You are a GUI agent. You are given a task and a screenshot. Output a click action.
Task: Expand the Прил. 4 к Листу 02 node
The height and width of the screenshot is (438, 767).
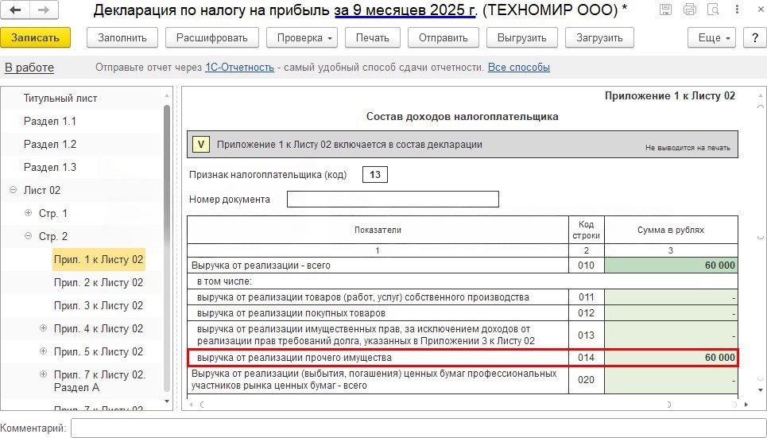tap(44, 328)
